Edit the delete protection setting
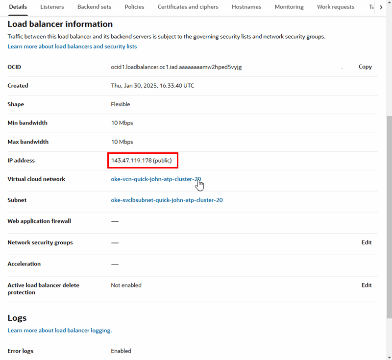This screenshot has width=392, height=360. tap(367, 285)
